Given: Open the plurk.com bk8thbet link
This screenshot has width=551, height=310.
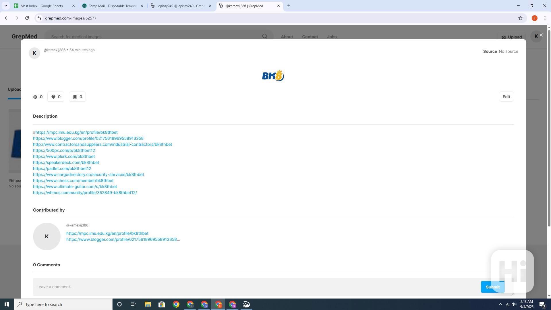Looking at the screenshot, I should [x=64, y=156].
